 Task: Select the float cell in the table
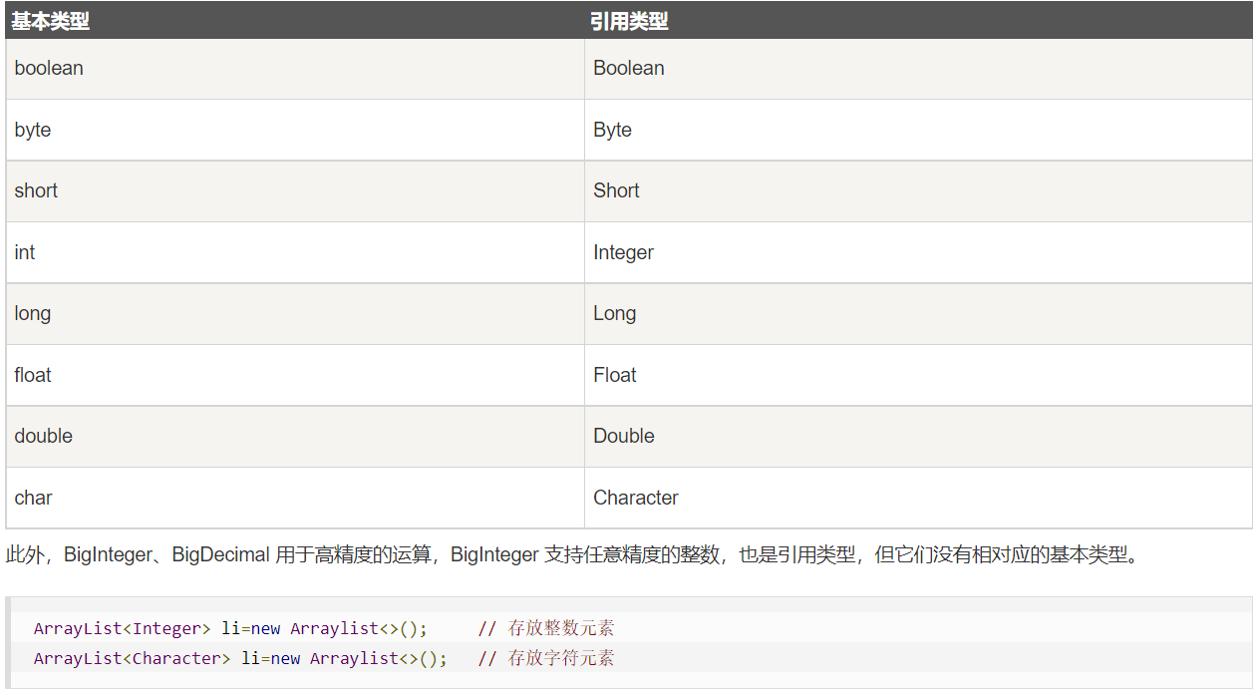pyautogui.click(x=32, y=375)
